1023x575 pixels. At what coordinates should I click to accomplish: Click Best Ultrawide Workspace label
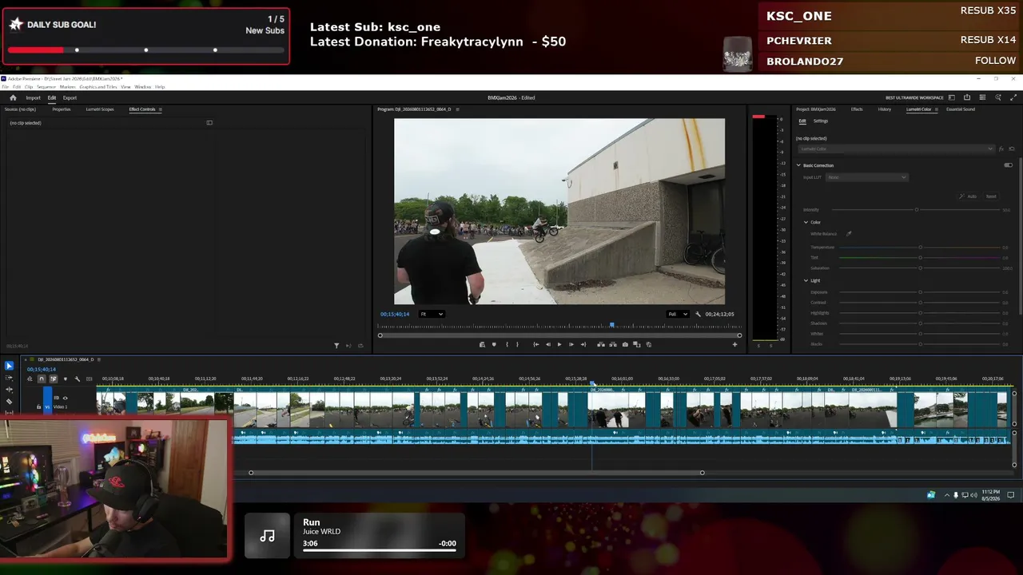point(914,97)
